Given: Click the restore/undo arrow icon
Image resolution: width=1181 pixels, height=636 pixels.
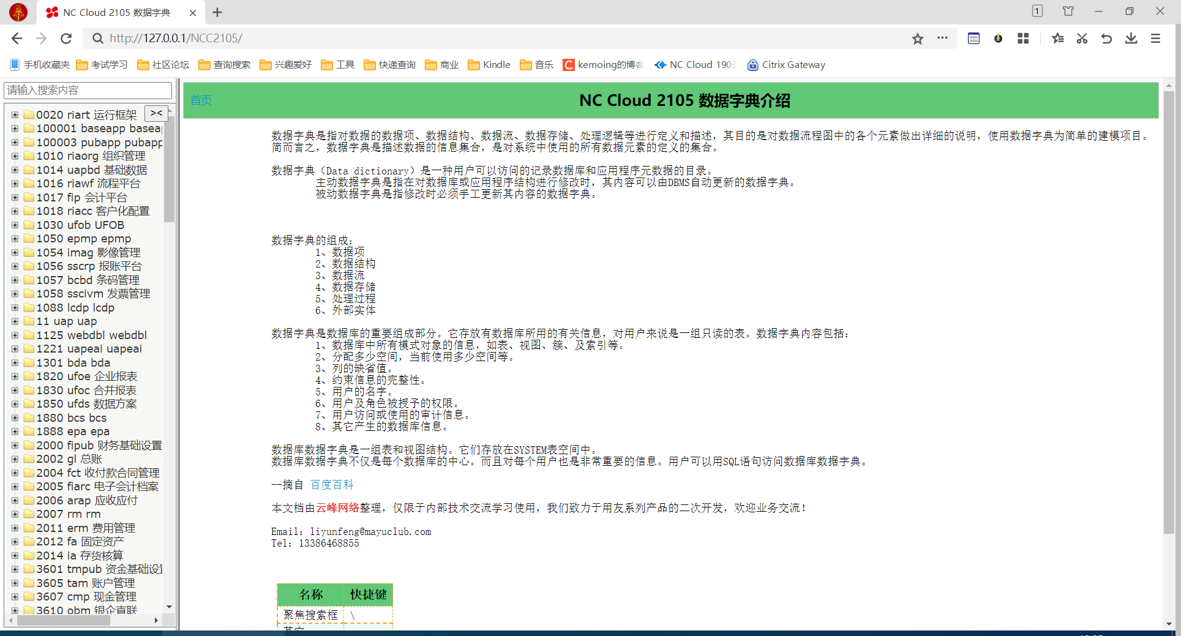Looking at the screenshot, I should [x=1106, y=38].
